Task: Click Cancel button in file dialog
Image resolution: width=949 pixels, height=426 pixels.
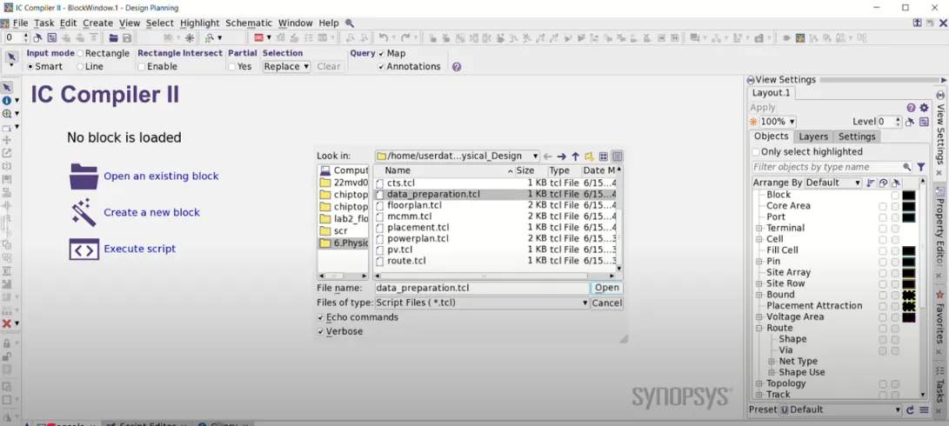Action: click(x=606, y=303)
